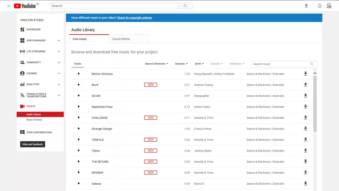Download the MODBAP track
339x191 pixels.
[x=305, y=172]
